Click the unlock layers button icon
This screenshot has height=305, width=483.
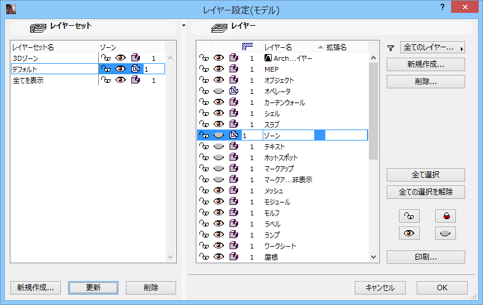click(409, 216)
